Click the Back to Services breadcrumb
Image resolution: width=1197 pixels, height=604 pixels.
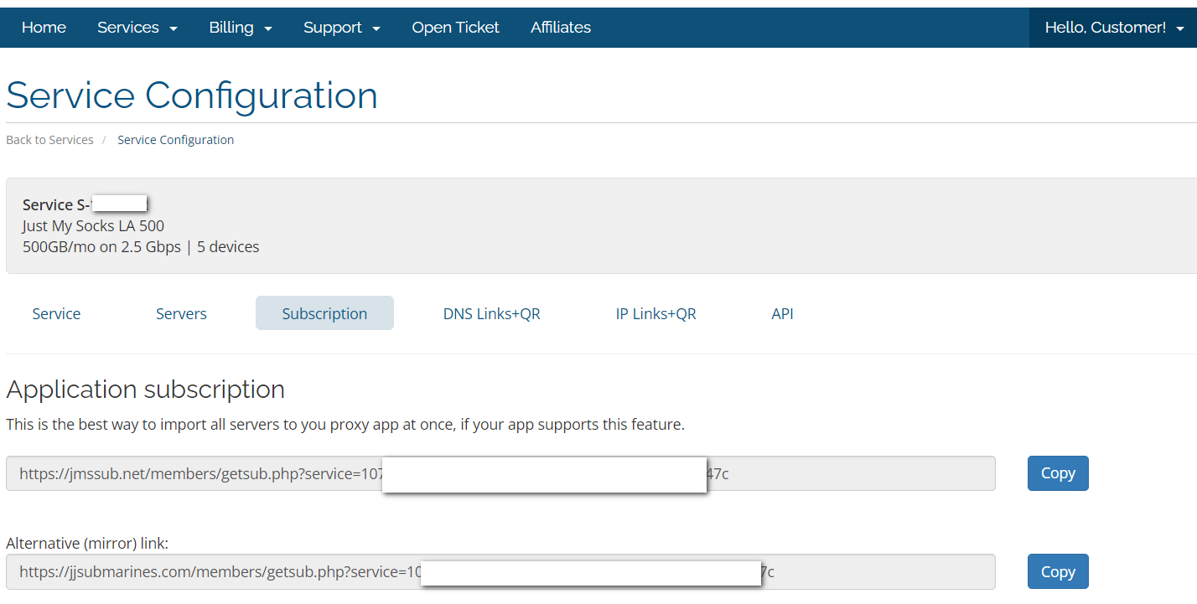[x=49, y=140]
